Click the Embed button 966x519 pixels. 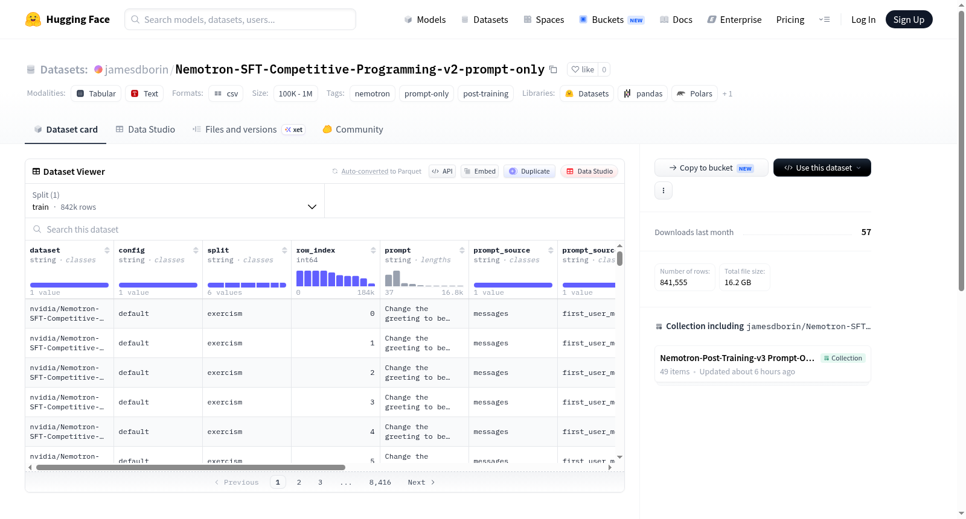(479, 171)
